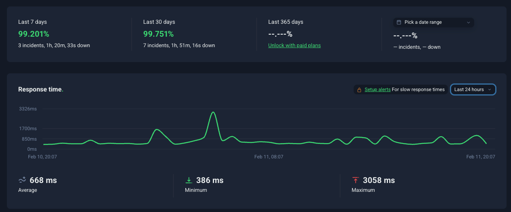The image size is (511, 212).
Task: Open the Setup alerts link
Action: [x=377, y=89]
